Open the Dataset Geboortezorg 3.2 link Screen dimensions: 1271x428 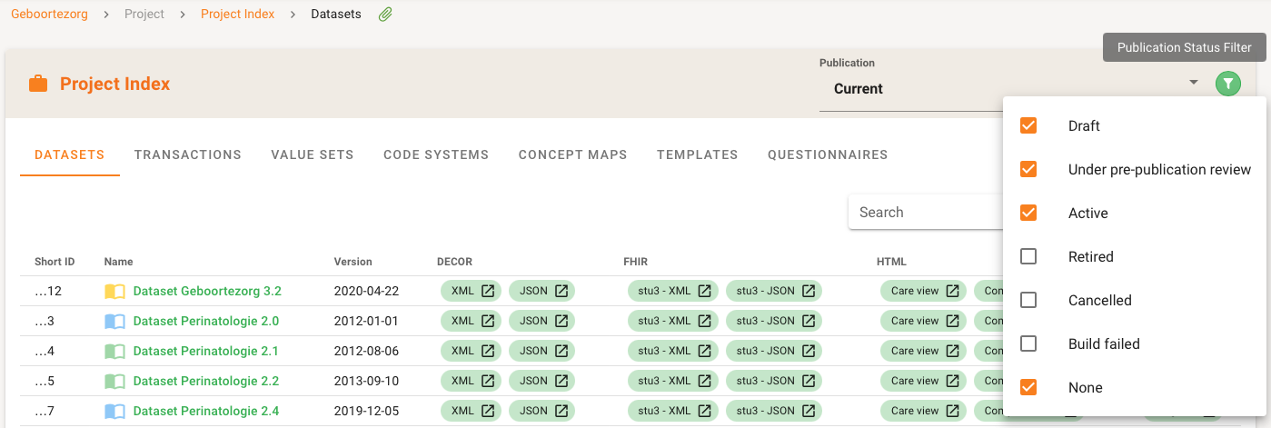(x=207, y=292)
